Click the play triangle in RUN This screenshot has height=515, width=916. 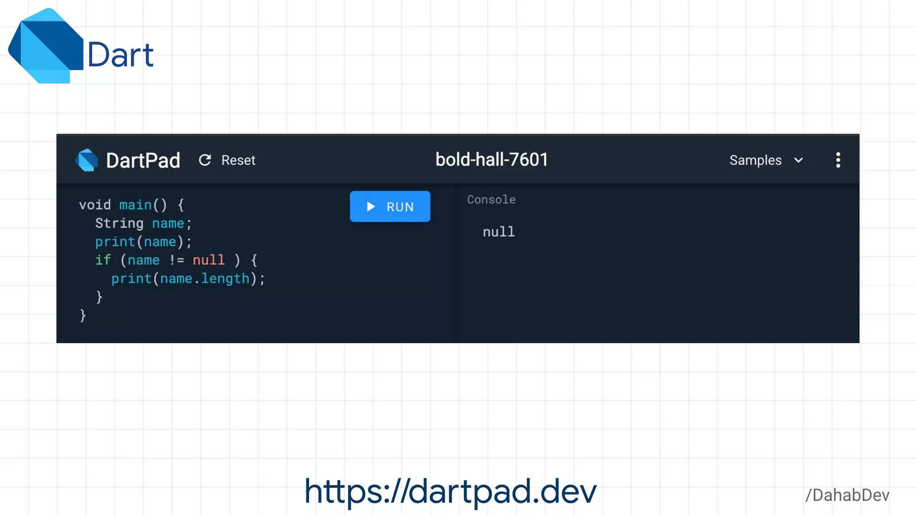(370, 207)
